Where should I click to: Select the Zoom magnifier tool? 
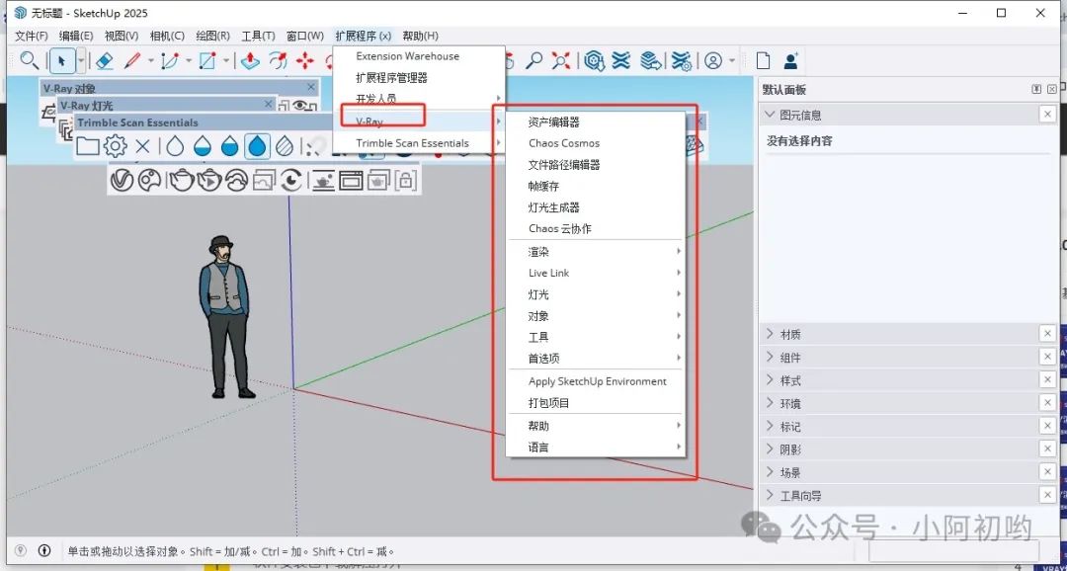tap(534, 61)
